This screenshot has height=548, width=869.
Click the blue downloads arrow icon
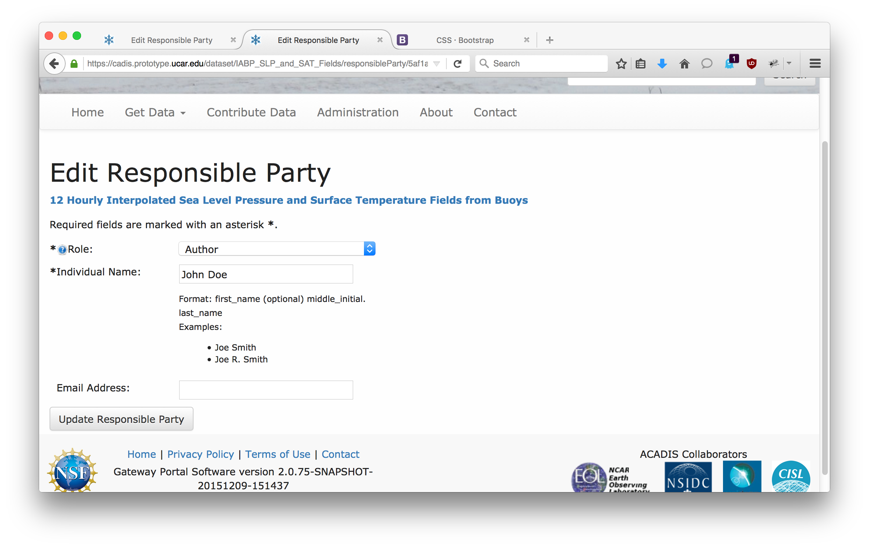click(662, 64)
